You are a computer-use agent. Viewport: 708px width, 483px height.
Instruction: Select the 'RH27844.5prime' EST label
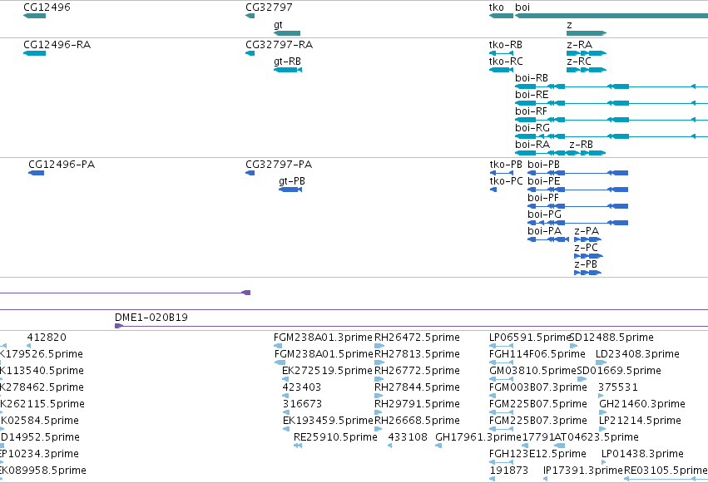(417, 387)
